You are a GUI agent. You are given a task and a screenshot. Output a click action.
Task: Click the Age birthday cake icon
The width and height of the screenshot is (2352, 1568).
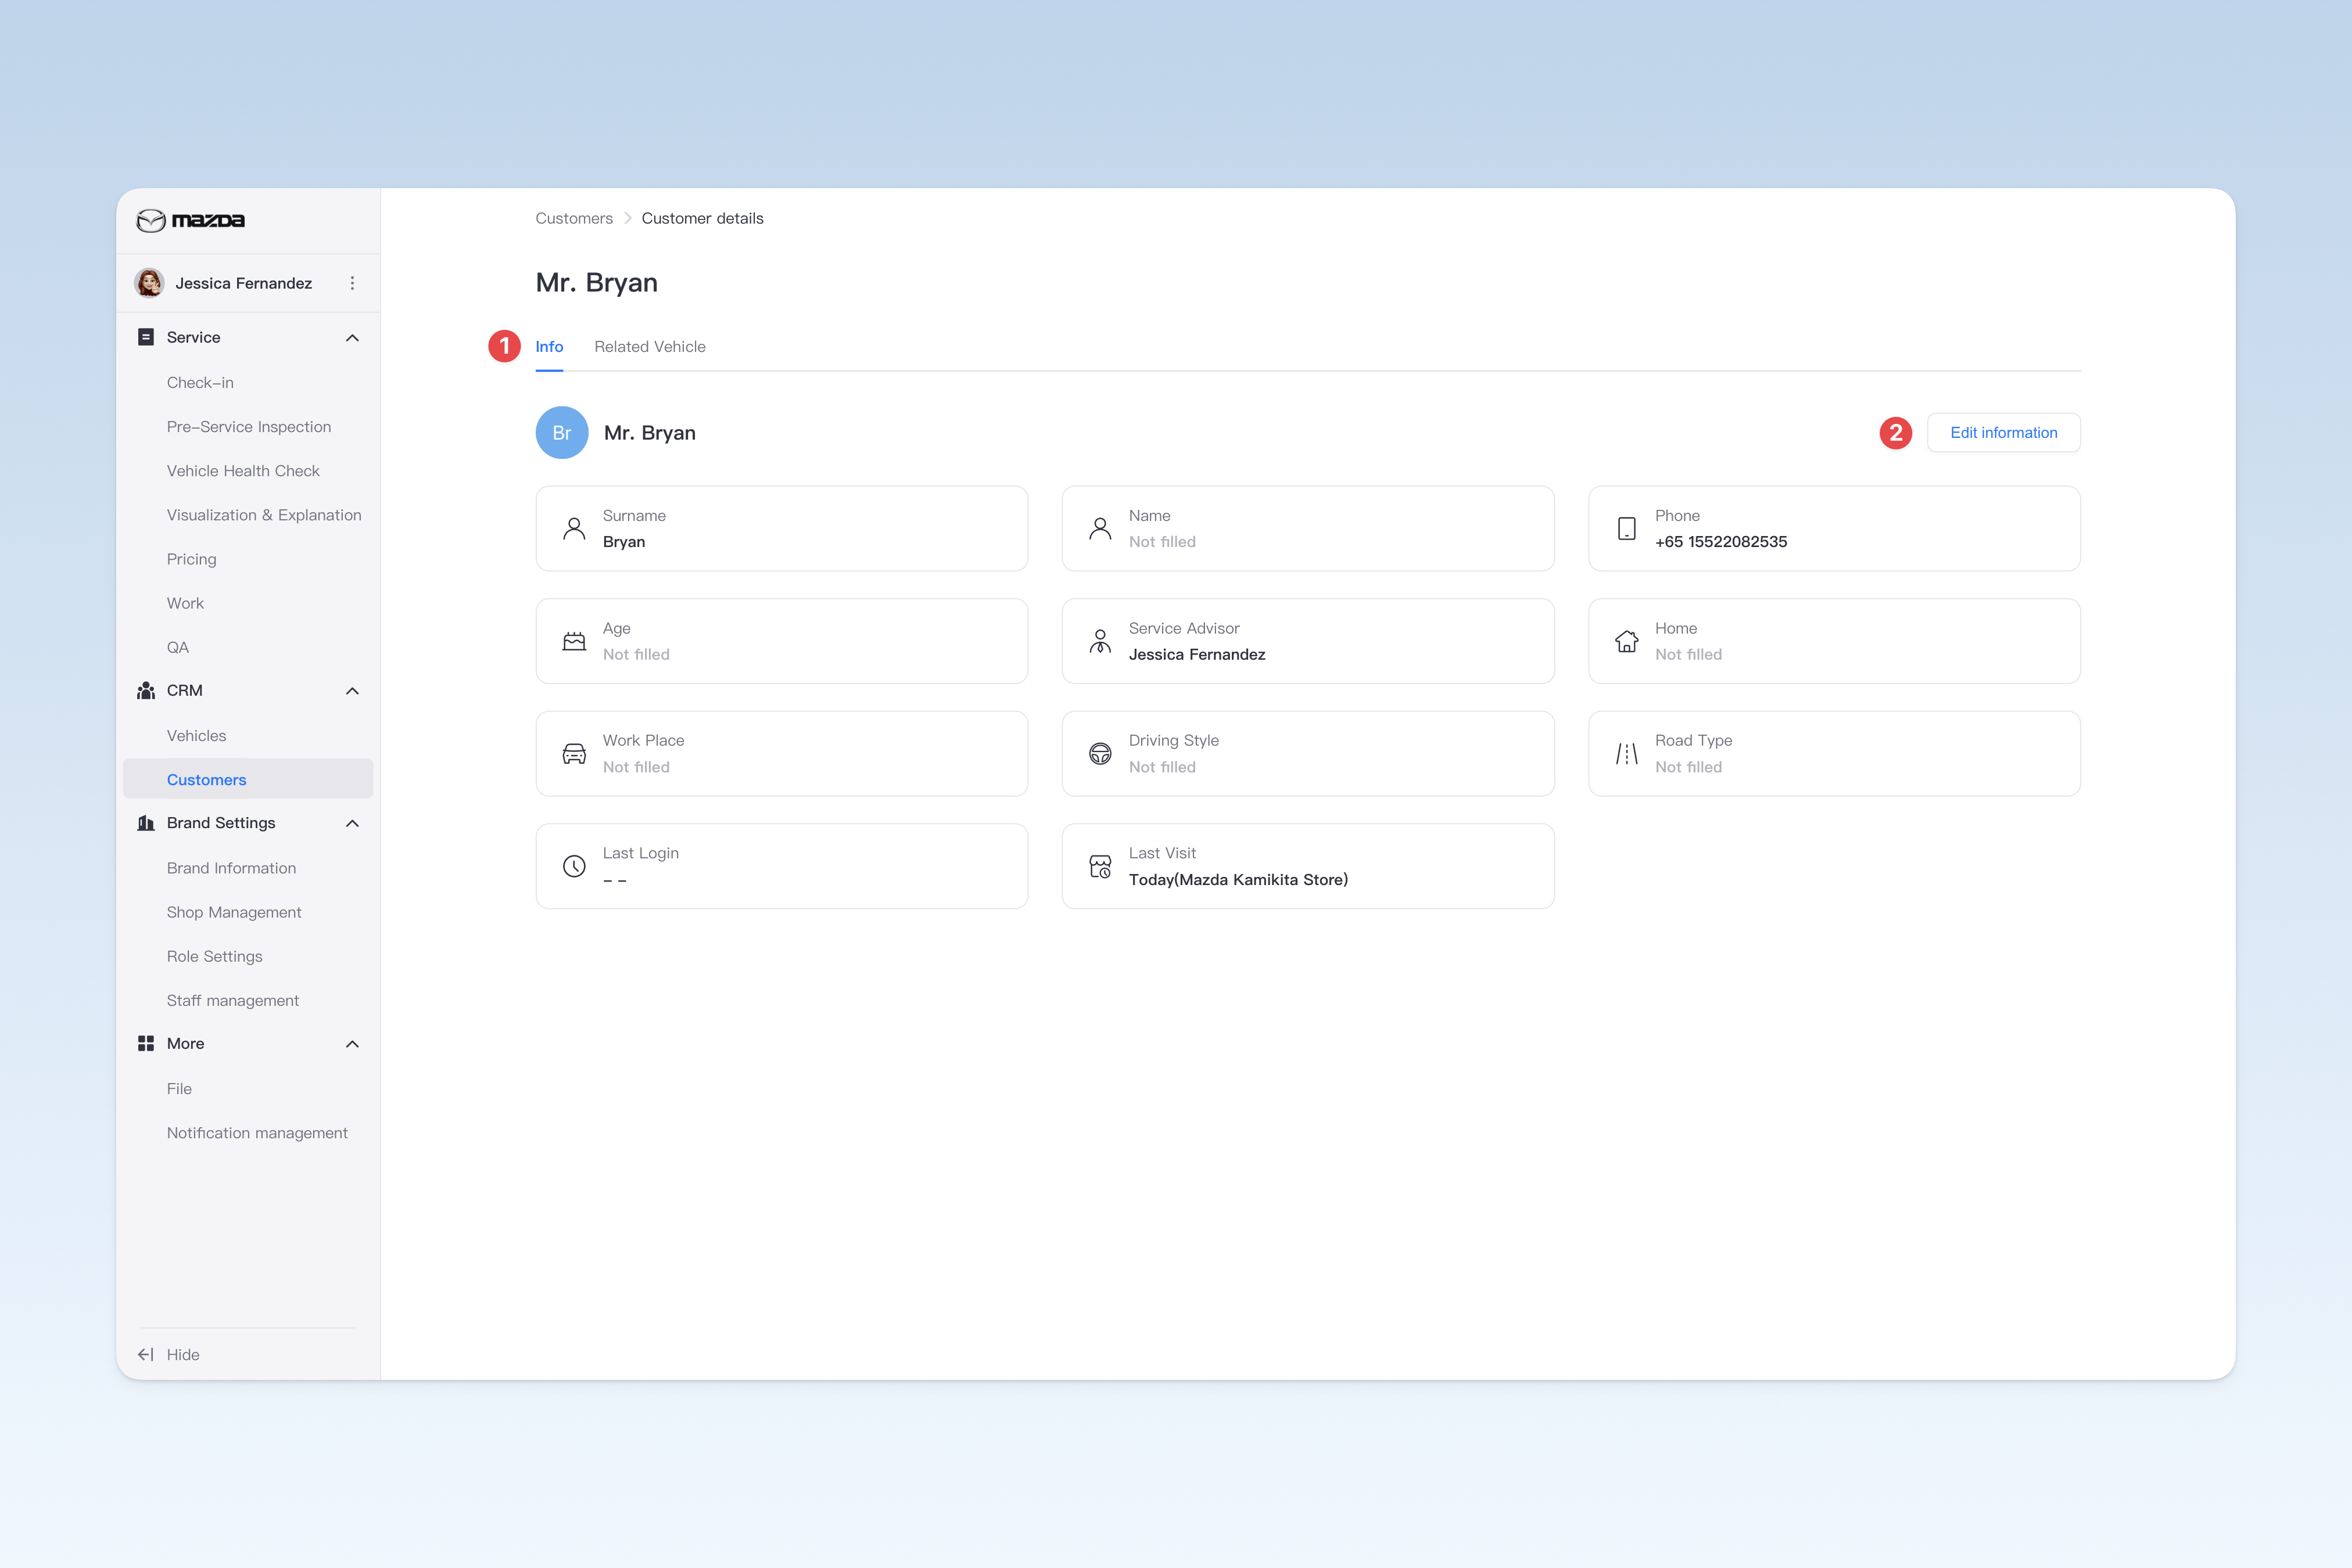[x=574, y=641]
